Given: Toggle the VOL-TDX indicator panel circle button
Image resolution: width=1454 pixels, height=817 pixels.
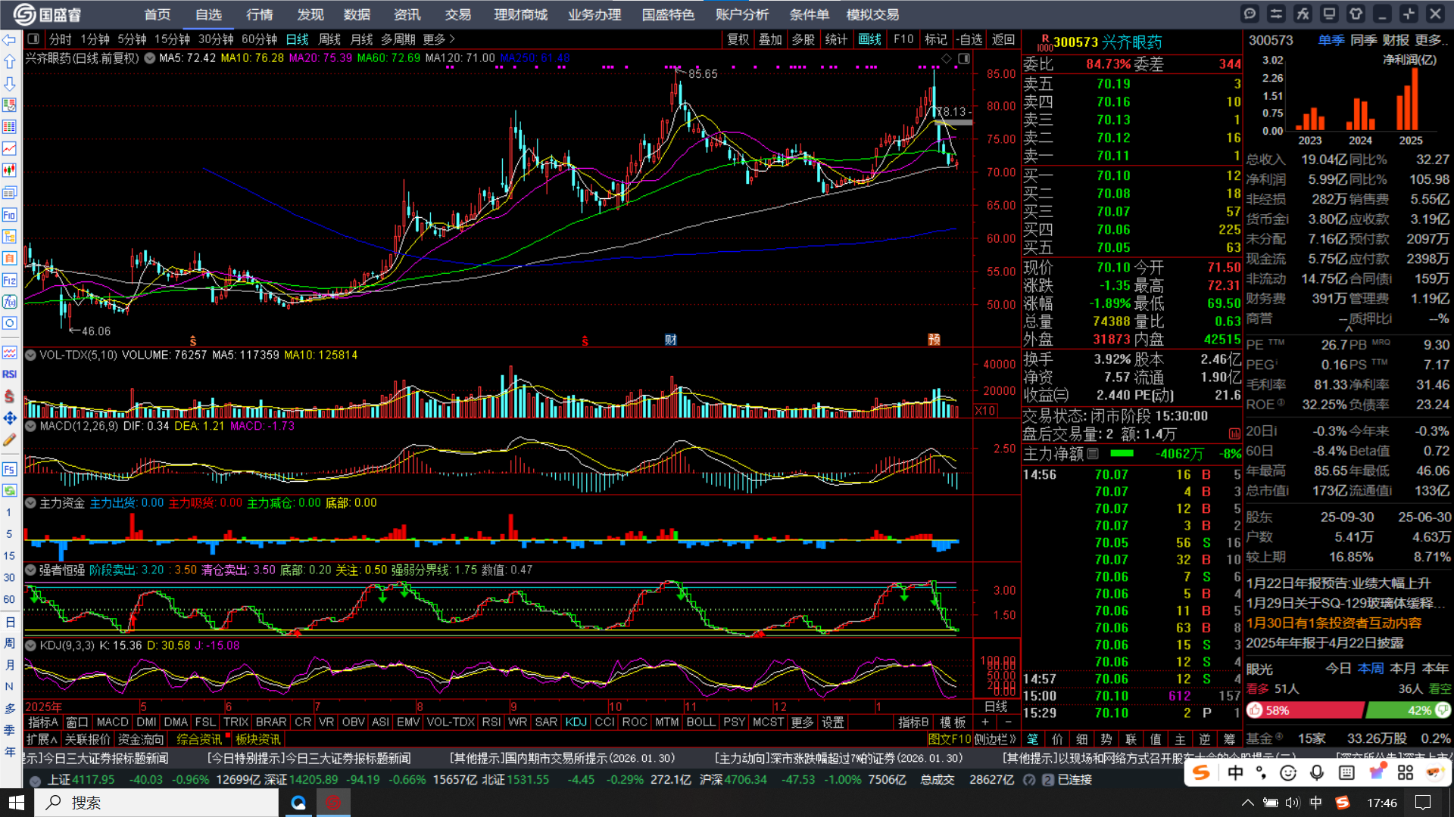Looking at the screenshot, I should (31, 355).
